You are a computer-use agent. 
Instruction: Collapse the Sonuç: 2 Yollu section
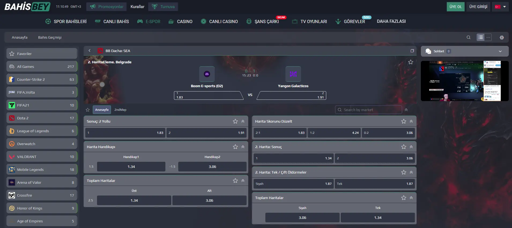tap(243, 121)
